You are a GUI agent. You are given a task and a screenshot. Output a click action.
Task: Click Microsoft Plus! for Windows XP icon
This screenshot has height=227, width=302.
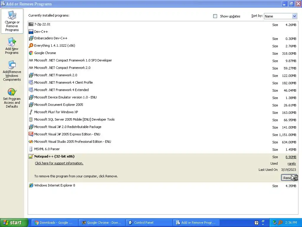(x=31, y=112)
